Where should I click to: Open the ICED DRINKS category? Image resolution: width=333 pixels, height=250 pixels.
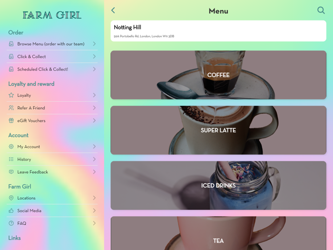pyautogui.click(x=218, y=185)
